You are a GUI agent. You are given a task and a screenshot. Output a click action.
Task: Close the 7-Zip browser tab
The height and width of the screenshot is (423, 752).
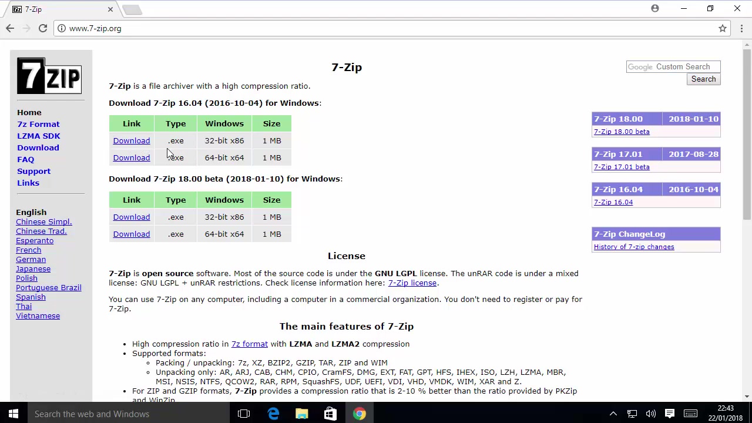click(x=110, y=9)
